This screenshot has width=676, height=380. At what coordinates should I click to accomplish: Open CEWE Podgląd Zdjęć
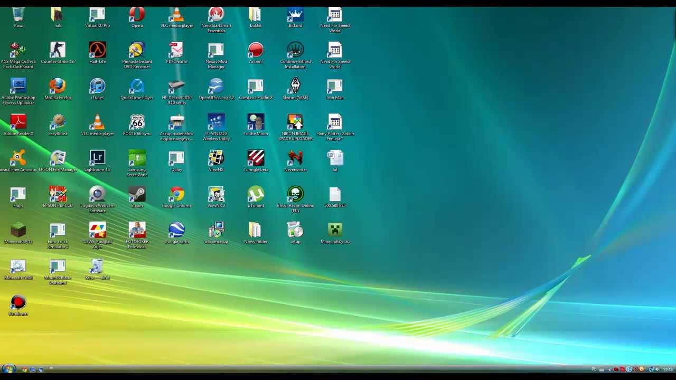(97, 236)
